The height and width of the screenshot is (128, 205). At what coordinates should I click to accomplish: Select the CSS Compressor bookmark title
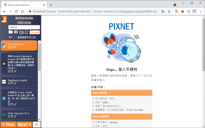click(16, 44)
